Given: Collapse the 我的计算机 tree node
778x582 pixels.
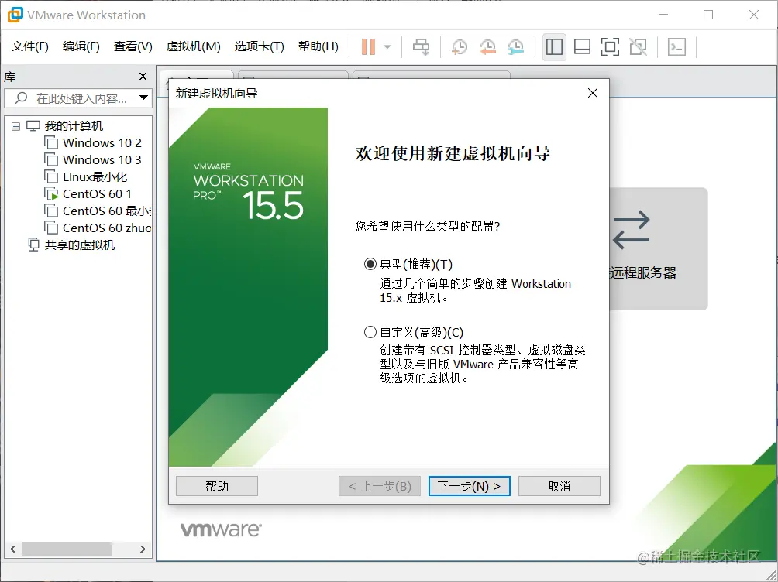Looking at the screenshot, I should click(x=15, y=126).
